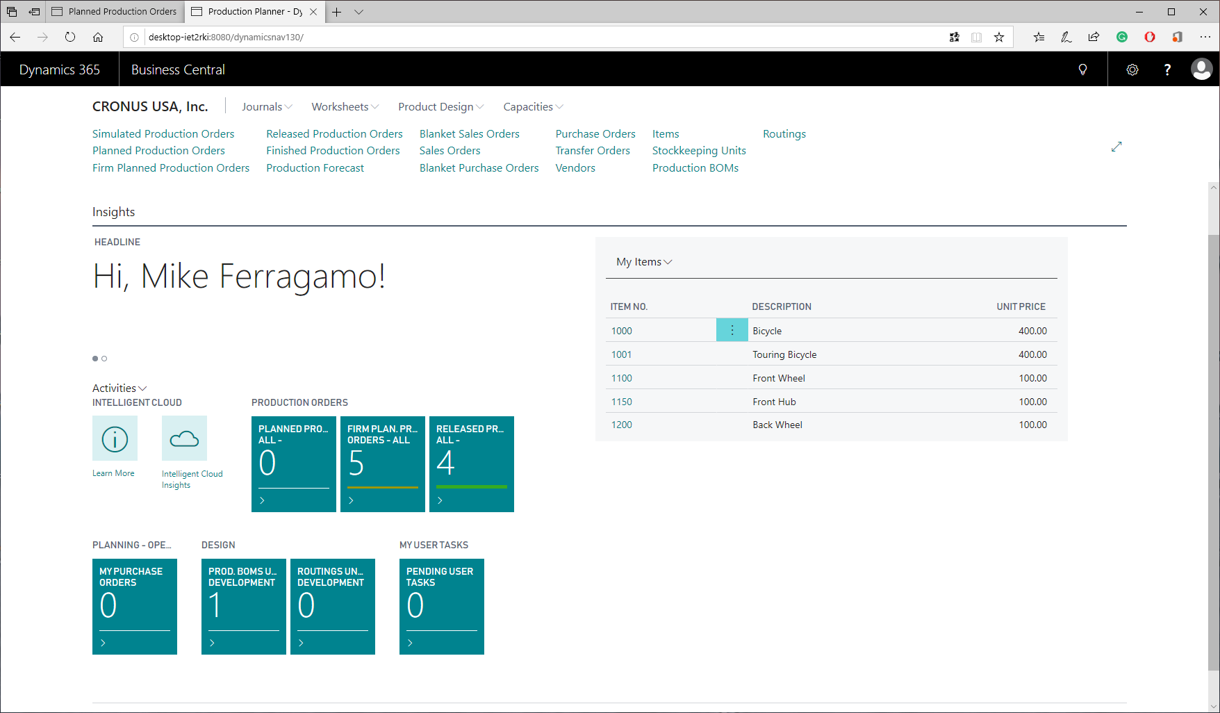Open the Grammarly extension icon
This screenshot has height=713, width=1220.
tap(1122, 37)
